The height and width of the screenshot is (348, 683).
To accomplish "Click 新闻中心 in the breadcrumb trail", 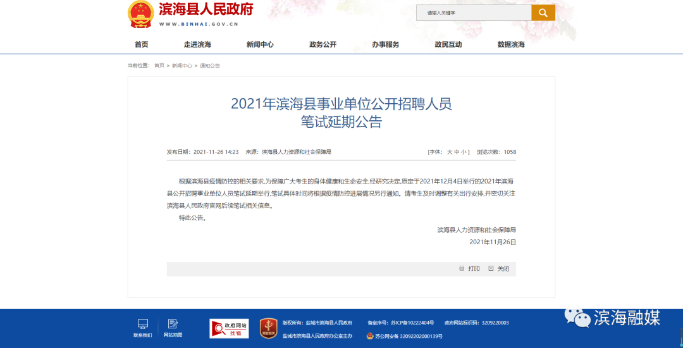I will pyautogui.click(x=182, y=66).
